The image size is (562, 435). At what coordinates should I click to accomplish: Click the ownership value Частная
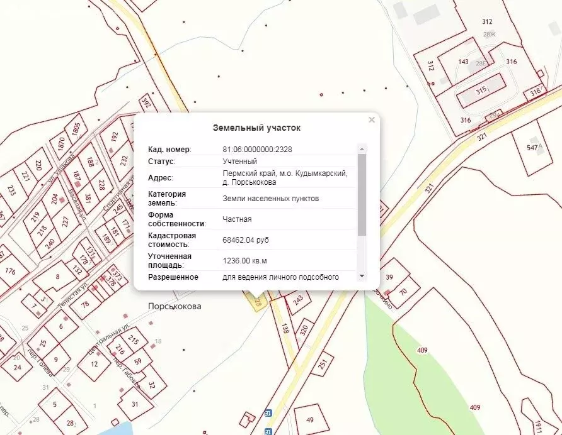[x=237, y=219]
